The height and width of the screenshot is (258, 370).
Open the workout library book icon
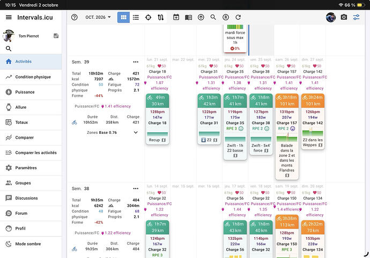[x=189, y=17]
